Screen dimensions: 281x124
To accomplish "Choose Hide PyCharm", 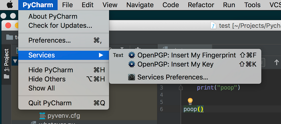I will click(x=64, y=70).
